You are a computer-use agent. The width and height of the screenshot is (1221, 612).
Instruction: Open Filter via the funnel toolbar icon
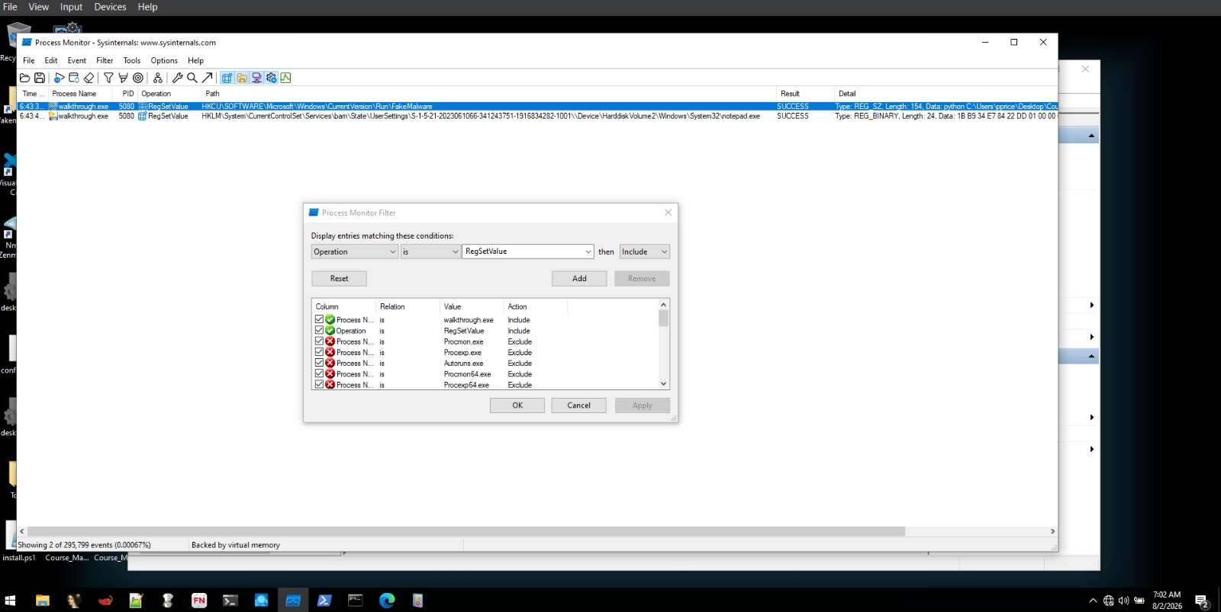(108, 78)
